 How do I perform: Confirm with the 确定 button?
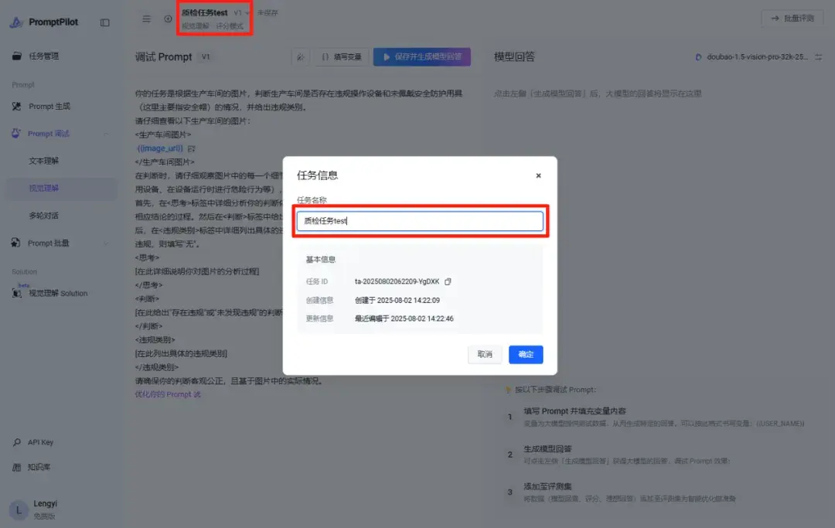[x=526, y=355]
